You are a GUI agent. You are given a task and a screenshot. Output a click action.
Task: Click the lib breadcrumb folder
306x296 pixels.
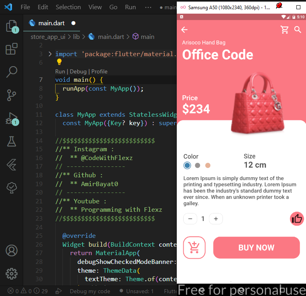tap(76, 37)
